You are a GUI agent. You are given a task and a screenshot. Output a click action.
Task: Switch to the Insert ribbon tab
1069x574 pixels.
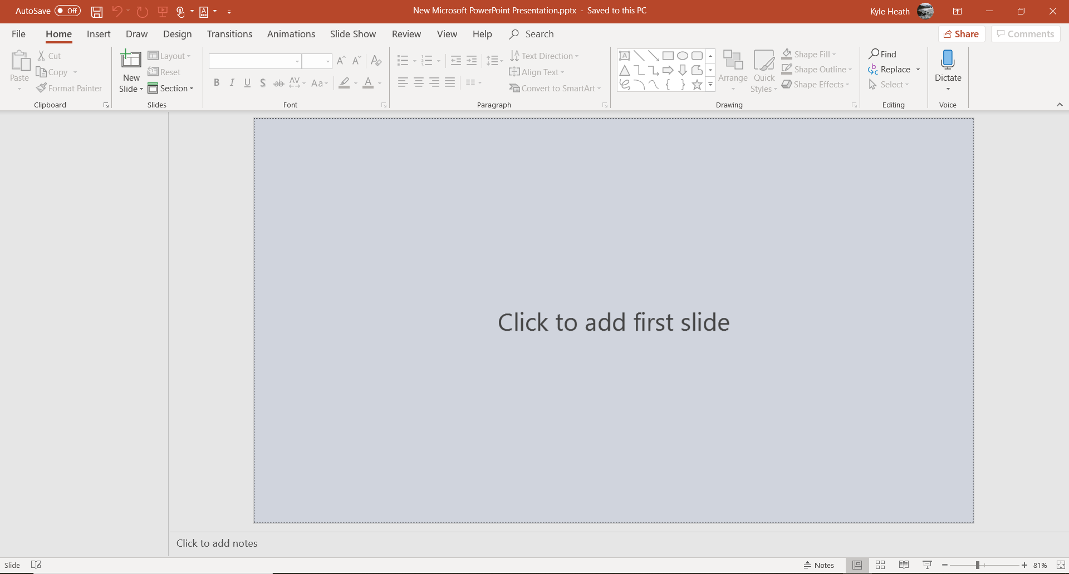pos(98,34)
